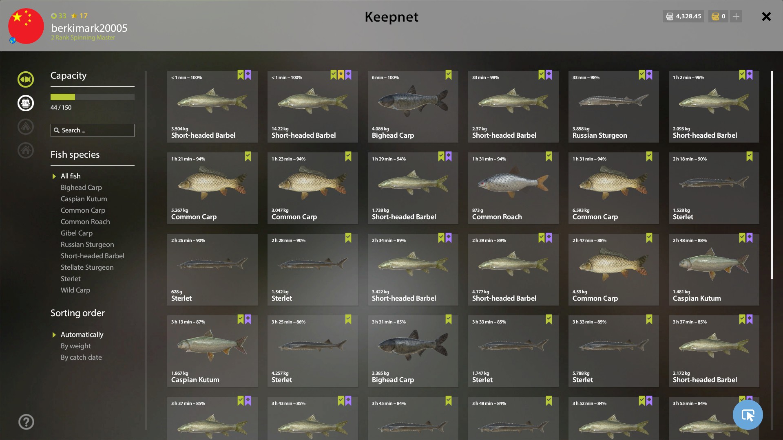The width and height of the screenshot is (783, 440).
Task: Show All fish in species list
Action: (x=71, y=176)
